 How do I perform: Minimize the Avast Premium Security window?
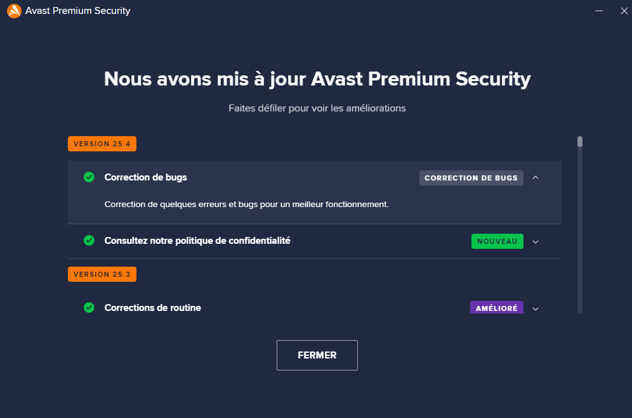tap(599, 11)
